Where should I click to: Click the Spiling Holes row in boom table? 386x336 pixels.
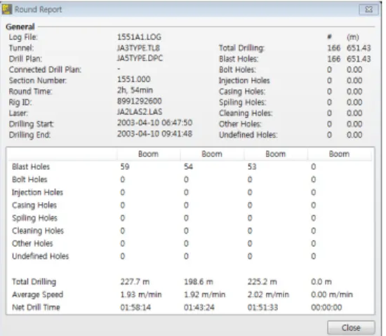189,218
